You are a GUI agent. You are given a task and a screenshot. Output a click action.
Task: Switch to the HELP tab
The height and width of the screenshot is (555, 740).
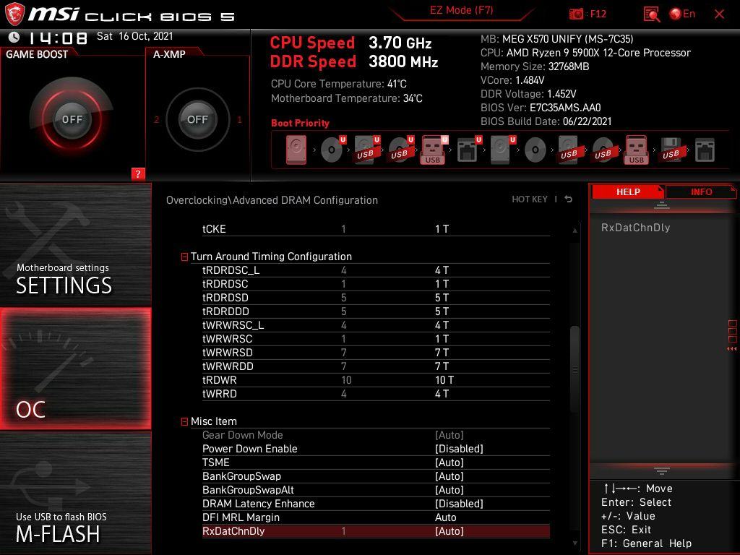[x=628, y=192]
